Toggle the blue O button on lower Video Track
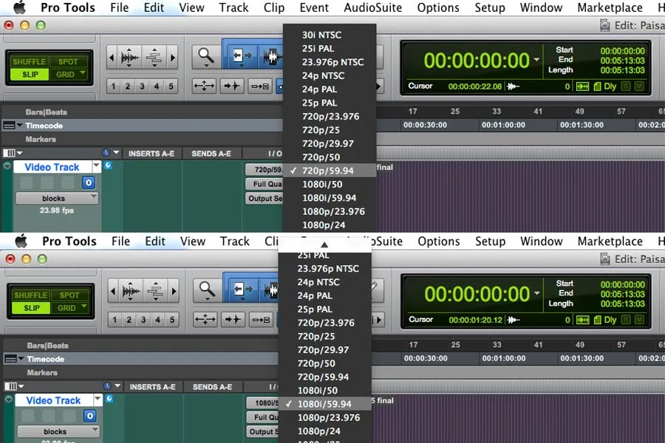 pos(89,416)
